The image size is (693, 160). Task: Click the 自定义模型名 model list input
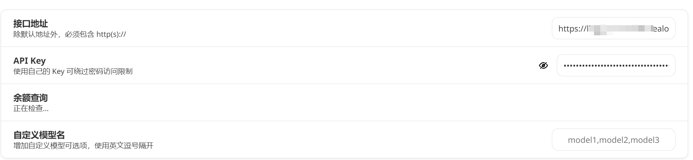[613, 140]
